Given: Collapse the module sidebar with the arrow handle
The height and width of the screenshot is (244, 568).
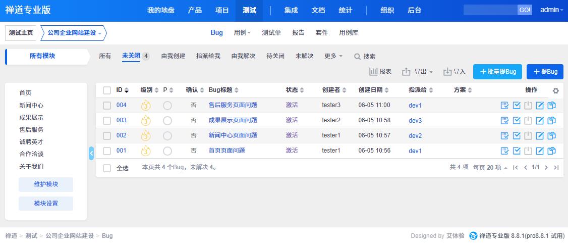Looking at the screenshot, I should [x=91, y=154].
